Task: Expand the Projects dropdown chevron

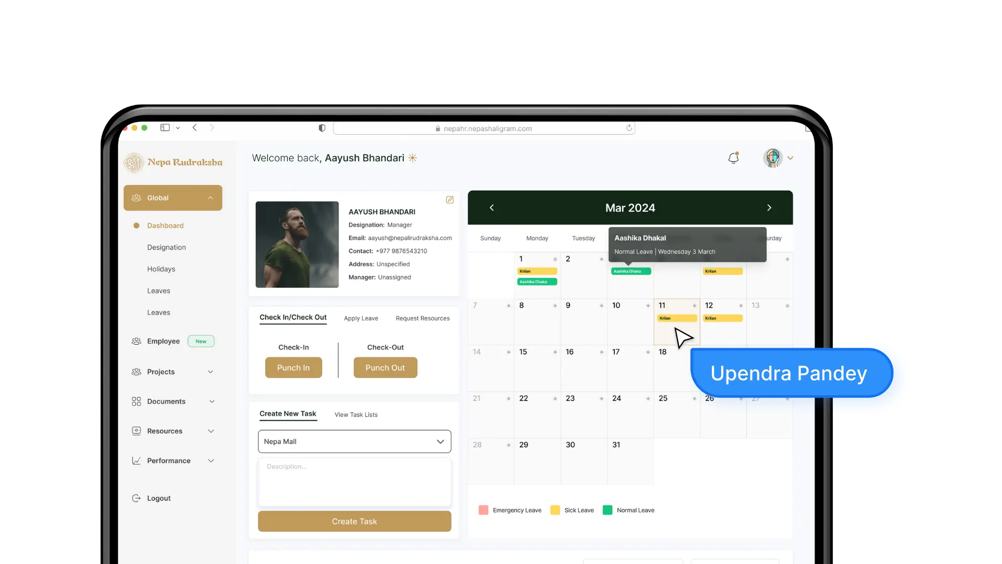Action: click(x=211, y=371)
